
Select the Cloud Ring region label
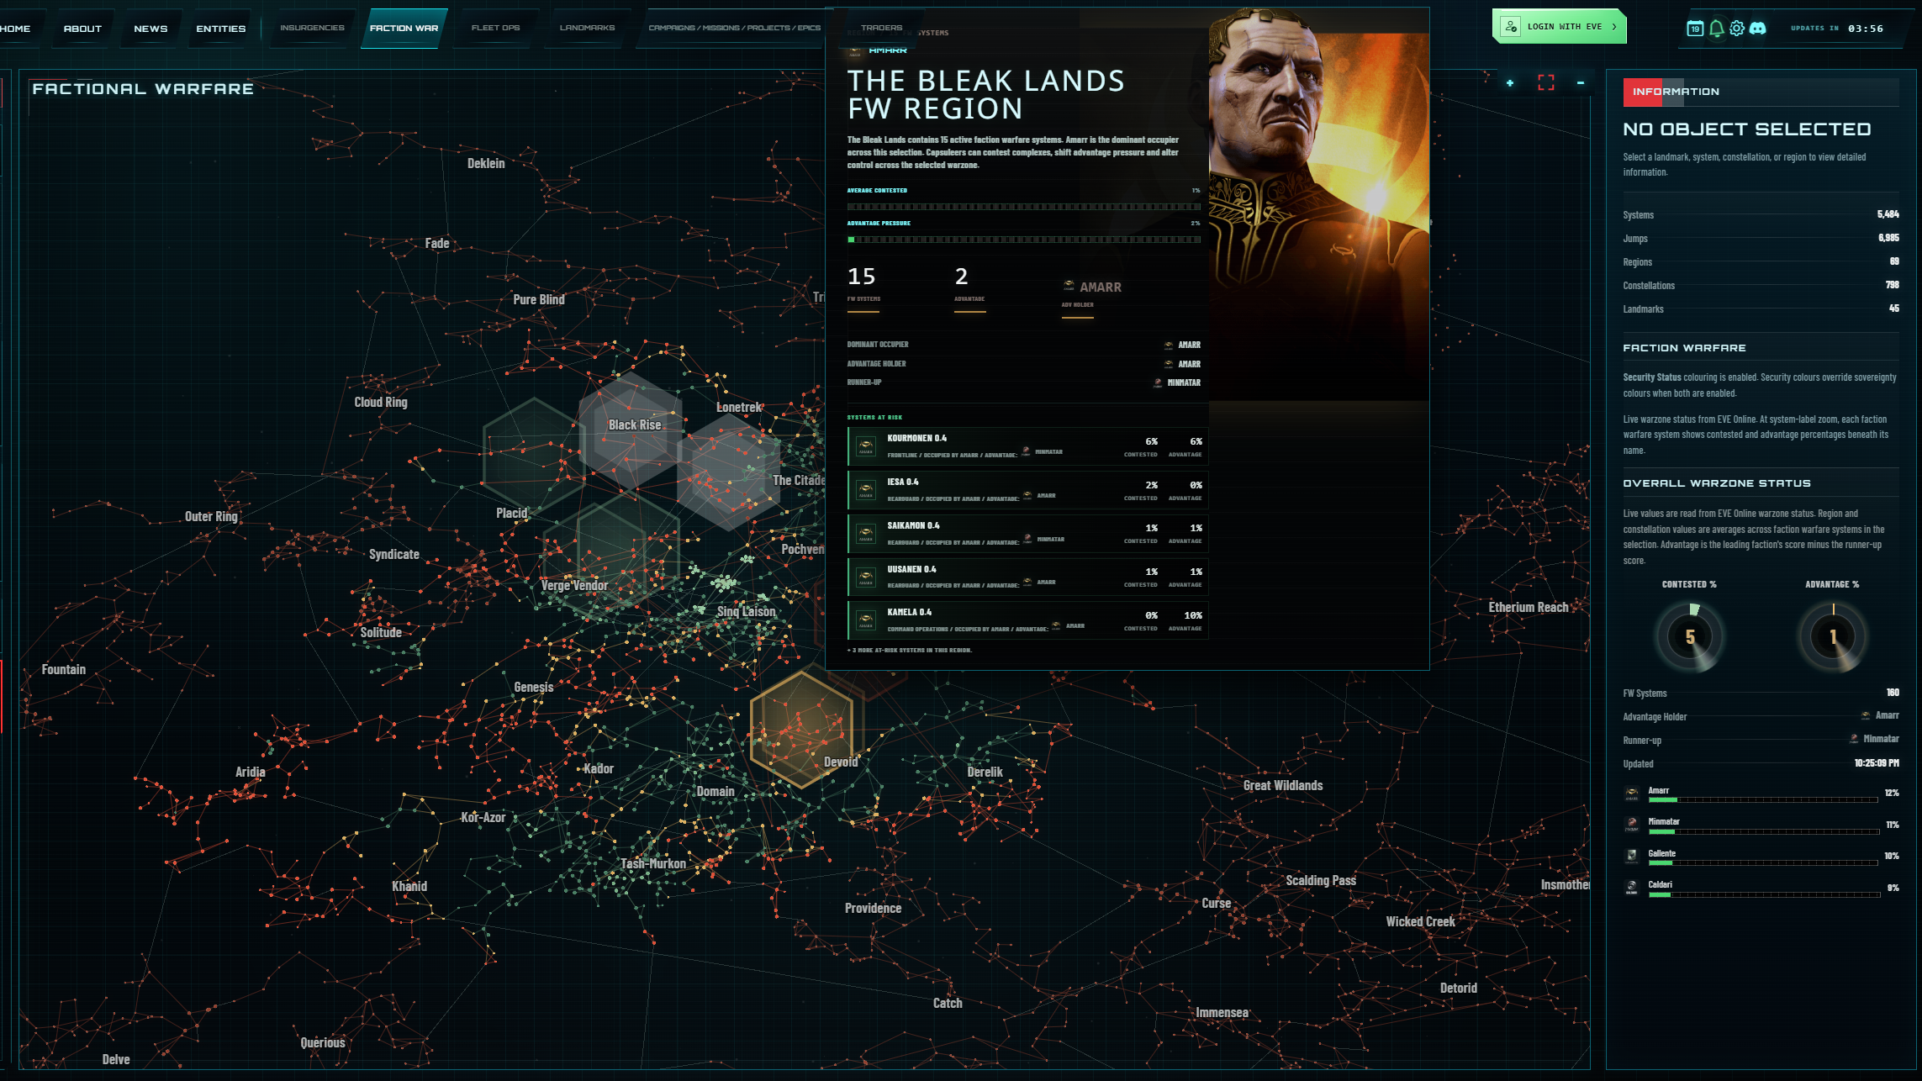(381, 403)
